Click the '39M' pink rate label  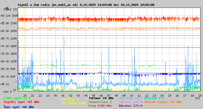15,82
